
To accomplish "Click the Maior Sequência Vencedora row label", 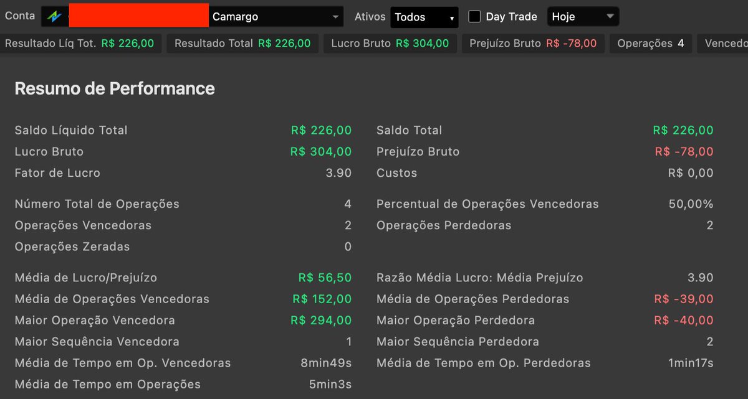I will pos(97,342).
